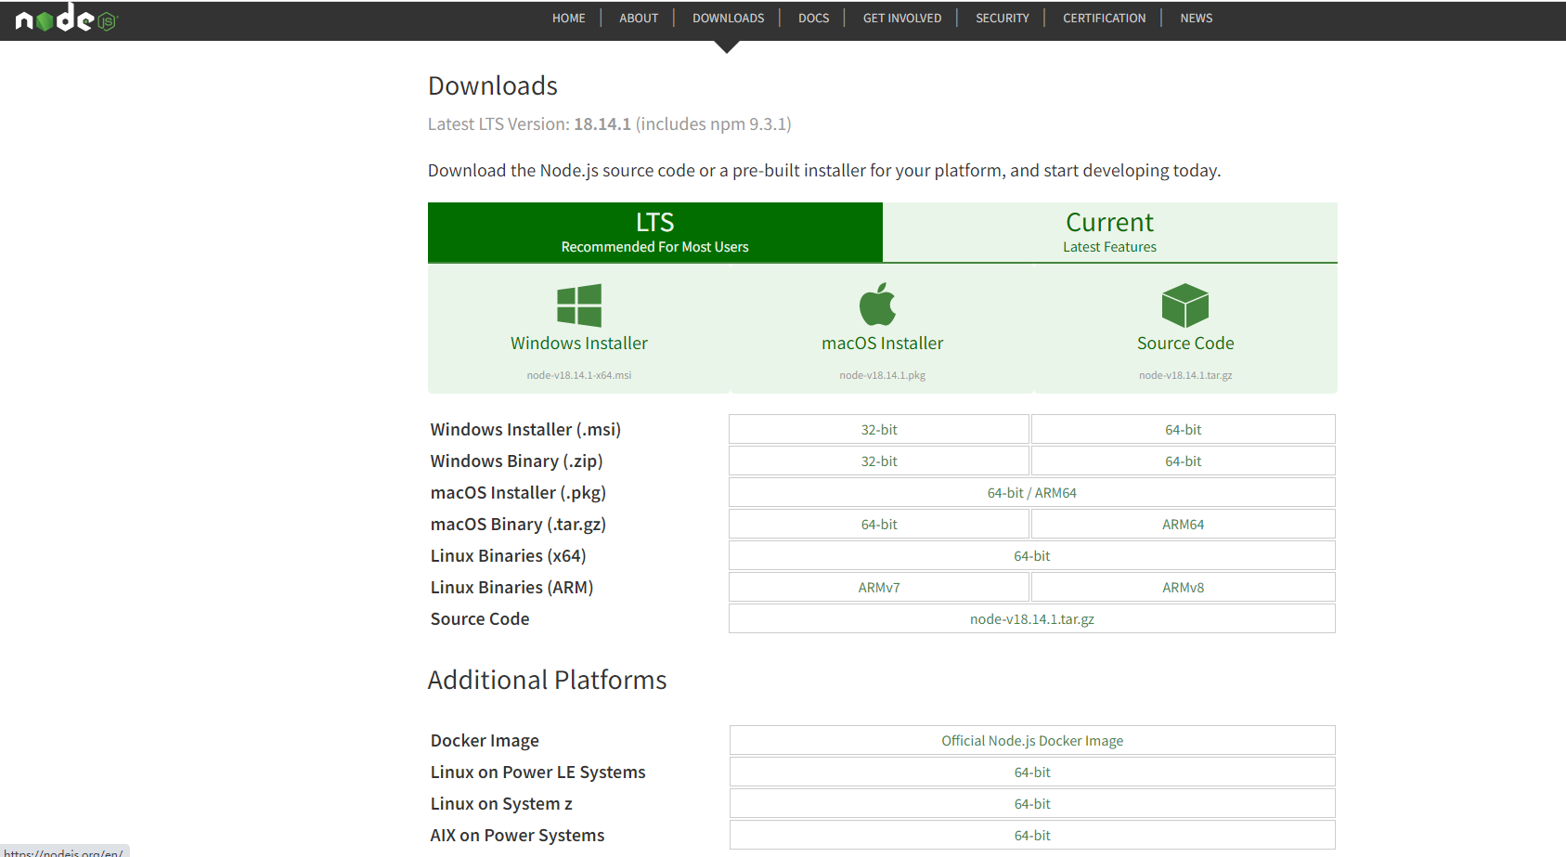Open the HOME menu item
Image resolution: width=1566 pixels, height=857 pixels.
569,18
